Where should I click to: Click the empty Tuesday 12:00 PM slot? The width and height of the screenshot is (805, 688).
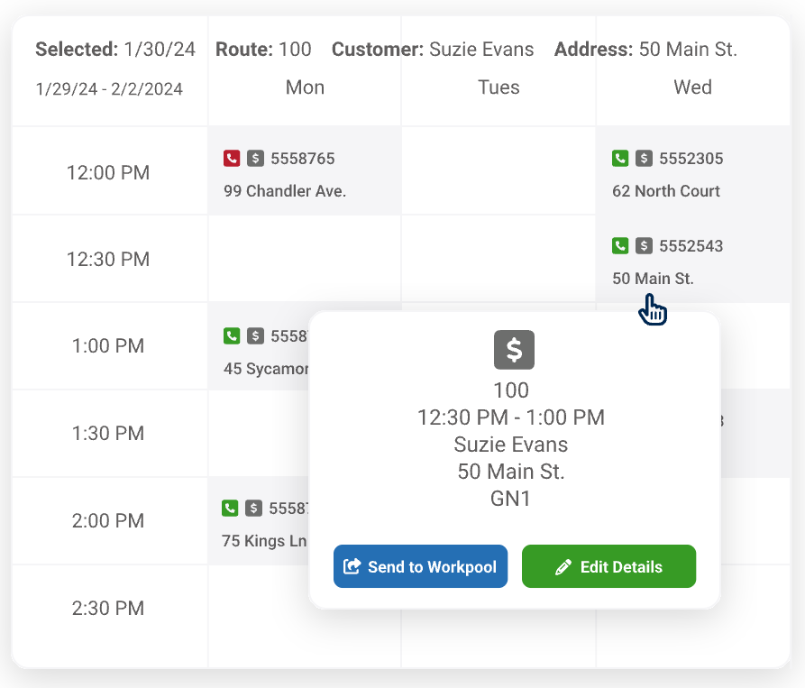pos(499,171)
